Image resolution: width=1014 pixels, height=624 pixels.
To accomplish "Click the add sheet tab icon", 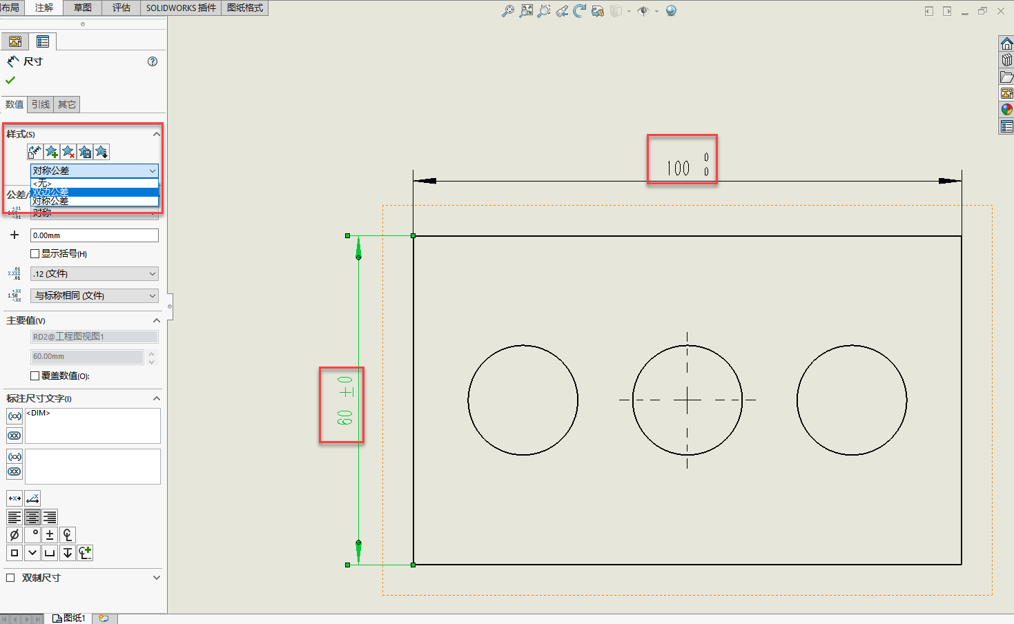I will pos(104,618).
